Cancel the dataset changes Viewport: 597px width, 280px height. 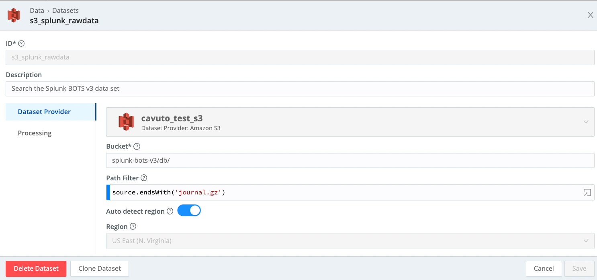pos(544,268)
